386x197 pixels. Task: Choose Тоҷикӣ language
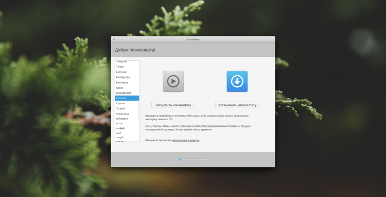pyautogui.click(x=127, y=108)
